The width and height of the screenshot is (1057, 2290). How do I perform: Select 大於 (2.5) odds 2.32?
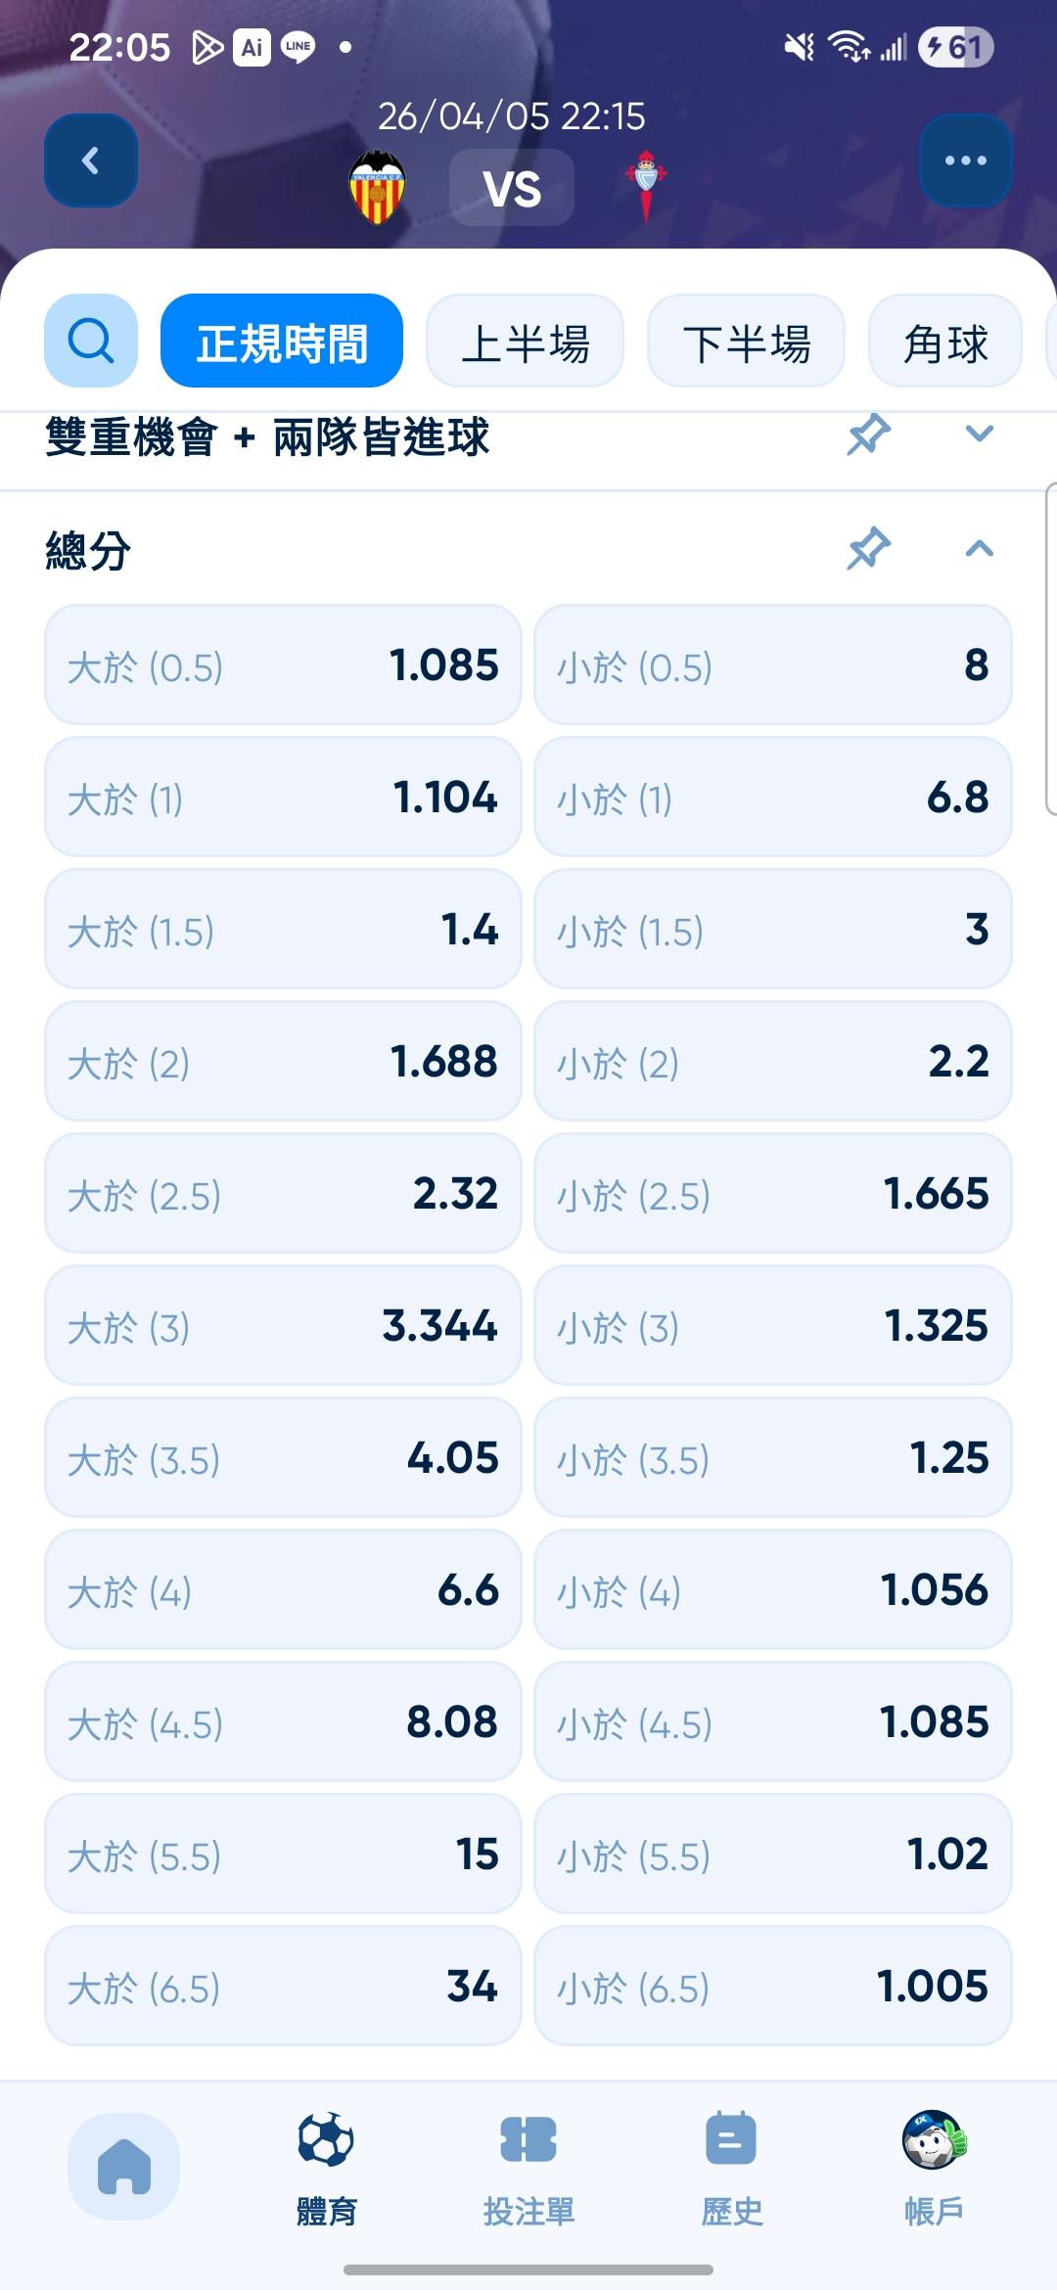point(283,1193)
